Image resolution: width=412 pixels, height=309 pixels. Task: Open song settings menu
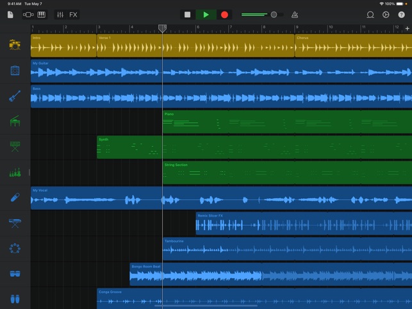tap(386, 15)
